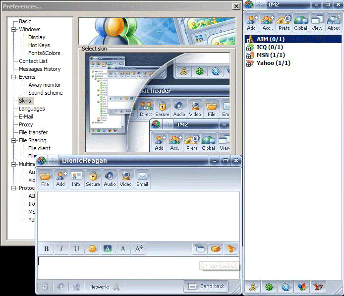The image size is (344, 296).
Task: Expand ICQ (0/1) group
Action: click(x=248, y=49)
